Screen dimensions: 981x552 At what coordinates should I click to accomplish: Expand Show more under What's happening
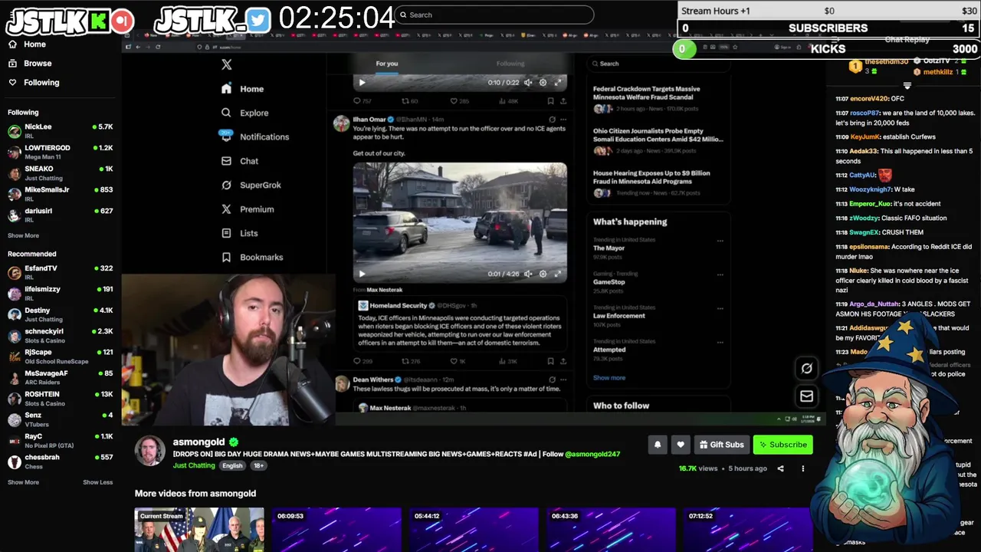coord(609,378)
